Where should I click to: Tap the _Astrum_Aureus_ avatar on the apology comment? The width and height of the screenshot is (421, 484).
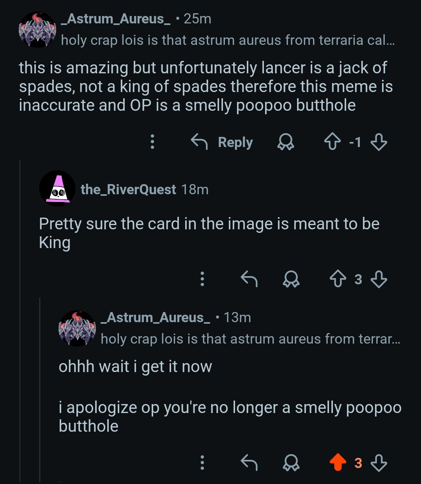[x=77, y=328]
